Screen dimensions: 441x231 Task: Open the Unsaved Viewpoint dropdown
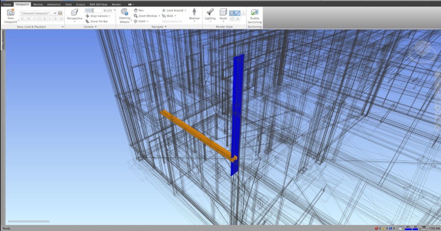tap(55, 13)
